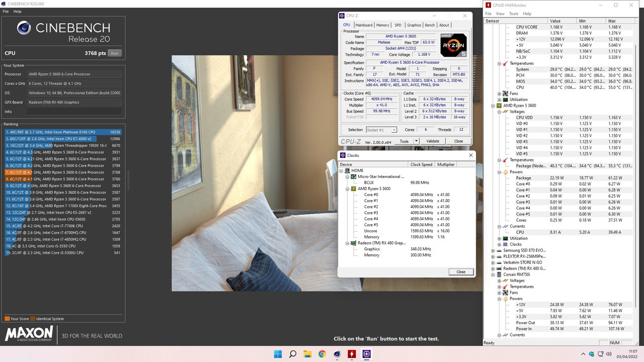
Task: Expand Samsung SSD 870 EVO node
Action: 493,250
